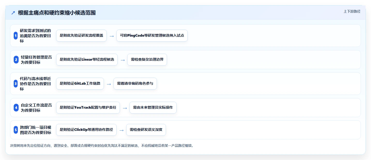Screen dimensions: 371x160
Task: Click the 是则优先验证研发流程覆盖 box
Action: pyautogui.click(x=81, y=36)
